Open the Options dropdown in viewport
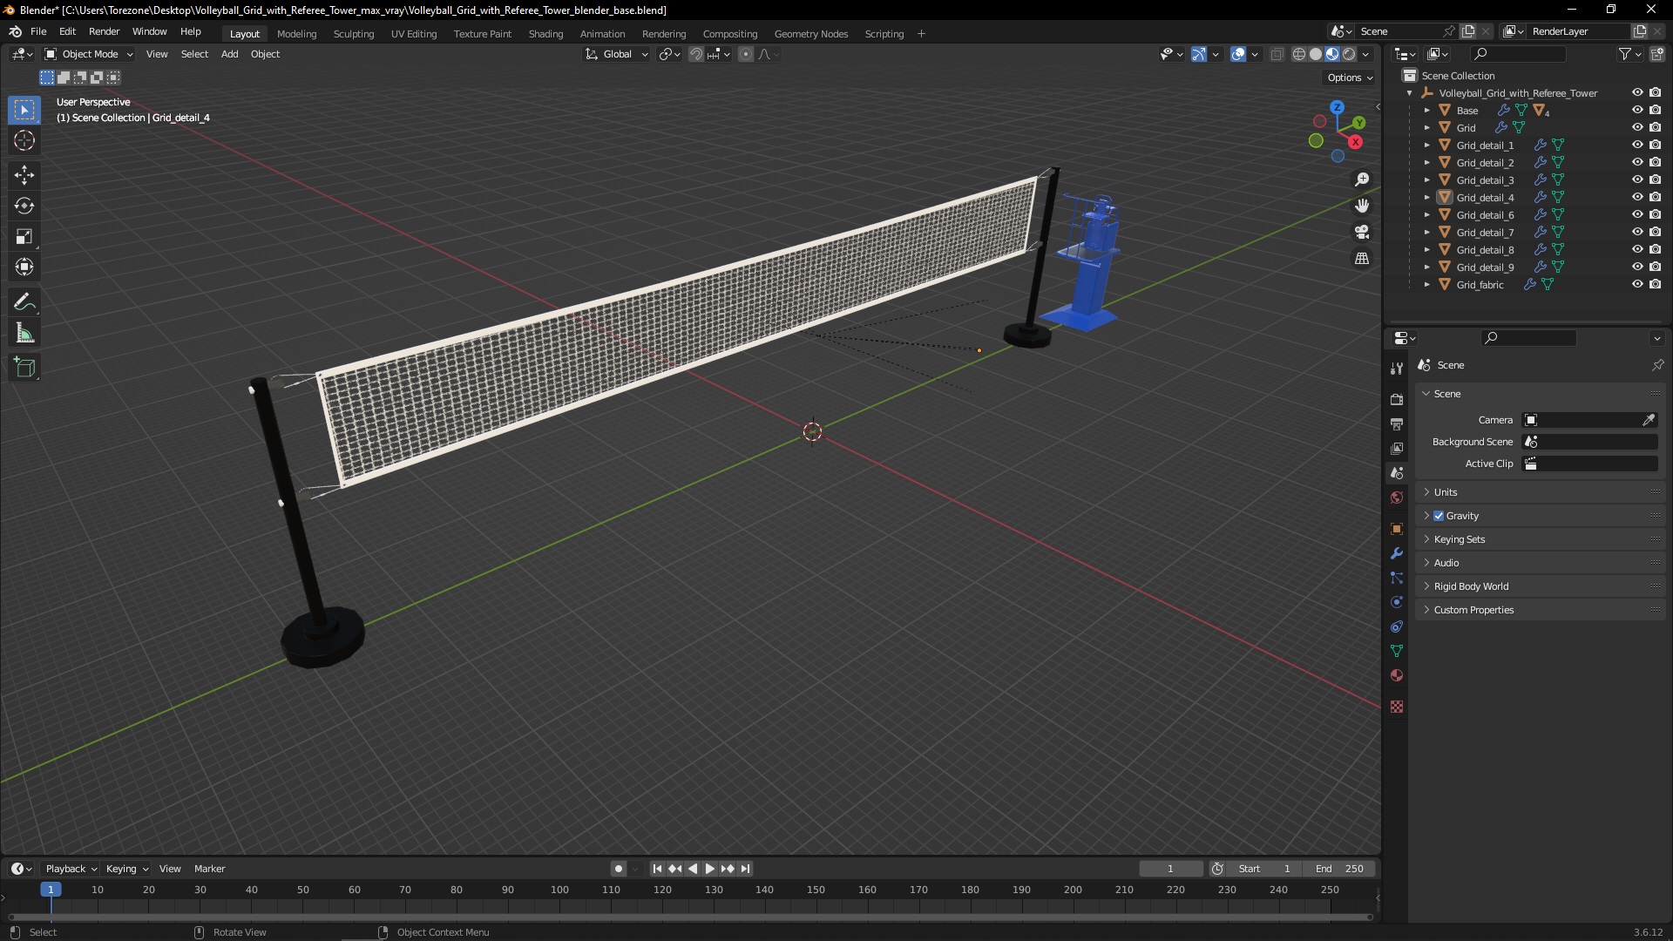This screenshot has width=1673, height=941. point(1350,78)
